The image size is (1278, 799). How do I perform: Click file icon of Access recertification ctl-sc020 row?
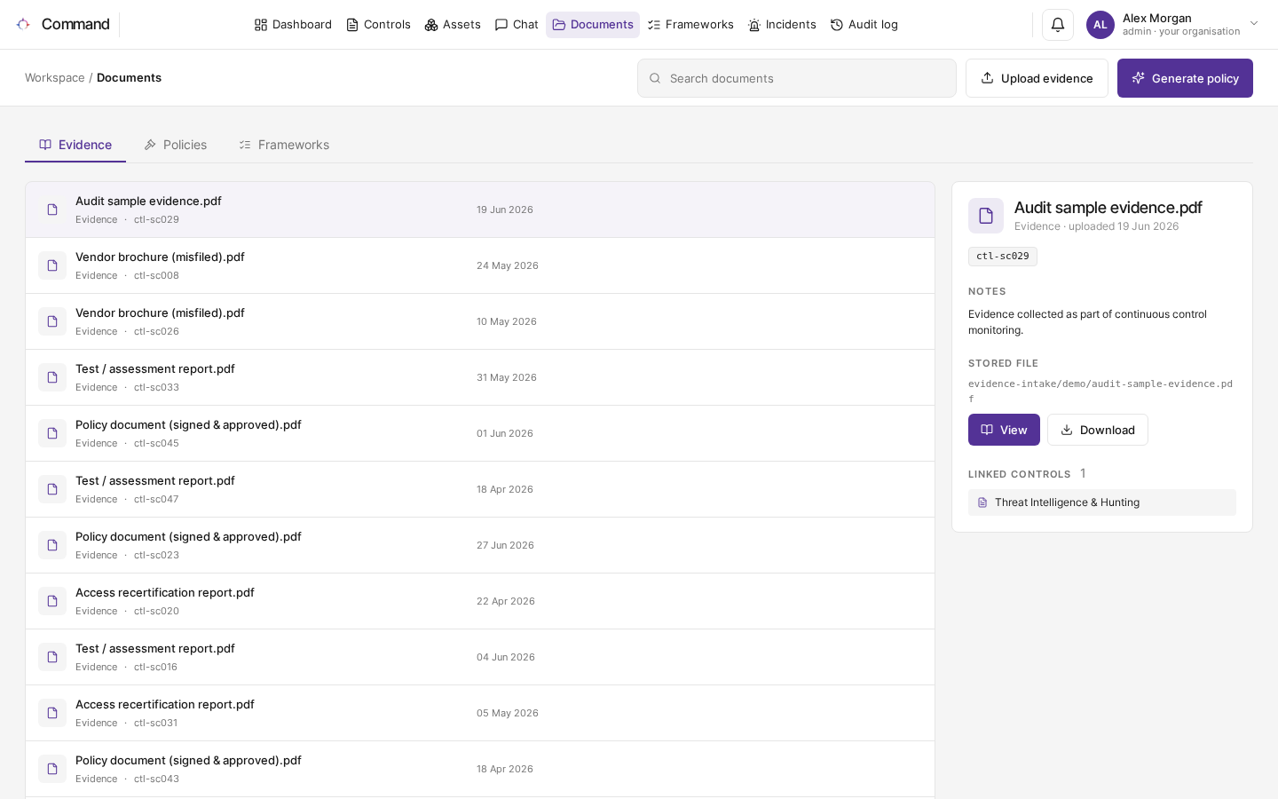point(52,601)
